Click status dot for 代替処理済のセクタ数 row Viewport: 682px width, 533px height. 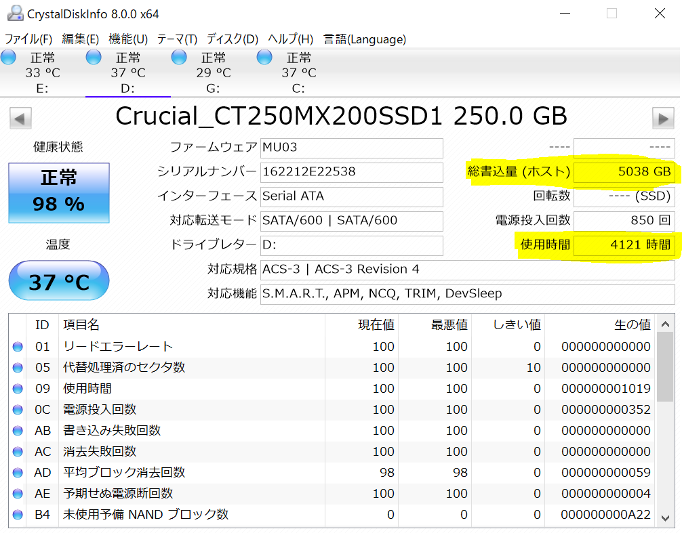[x=18, y=368]
